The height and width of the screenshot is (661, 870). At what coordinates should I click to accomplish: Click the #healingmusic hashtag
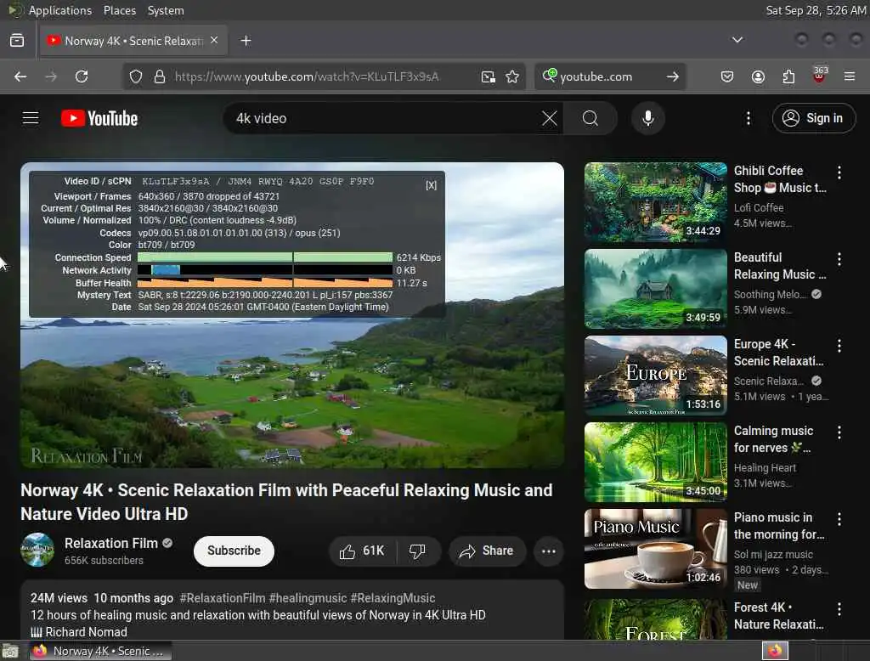pyautogui.click(x=308, y=598)
